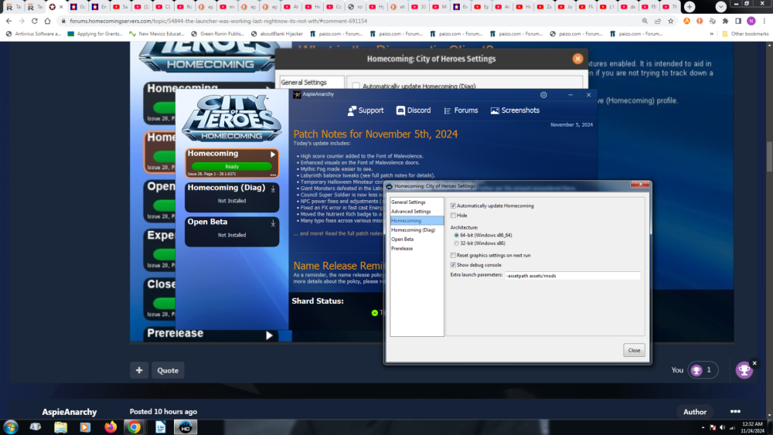Click the page vertical scrollbar
The image size is (773, 435).
[769, 156]
